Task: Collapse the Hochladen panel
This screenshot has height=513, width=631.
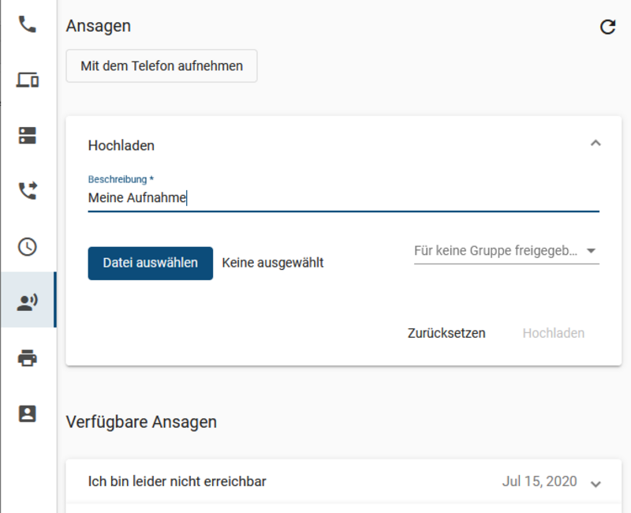Action: [596, 144]
